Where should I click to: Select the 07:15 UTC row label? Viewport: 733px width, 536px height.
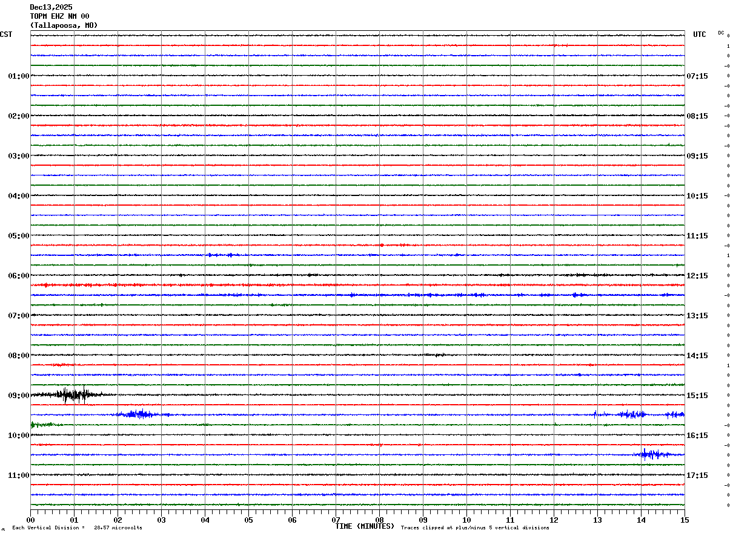point(697,76)
